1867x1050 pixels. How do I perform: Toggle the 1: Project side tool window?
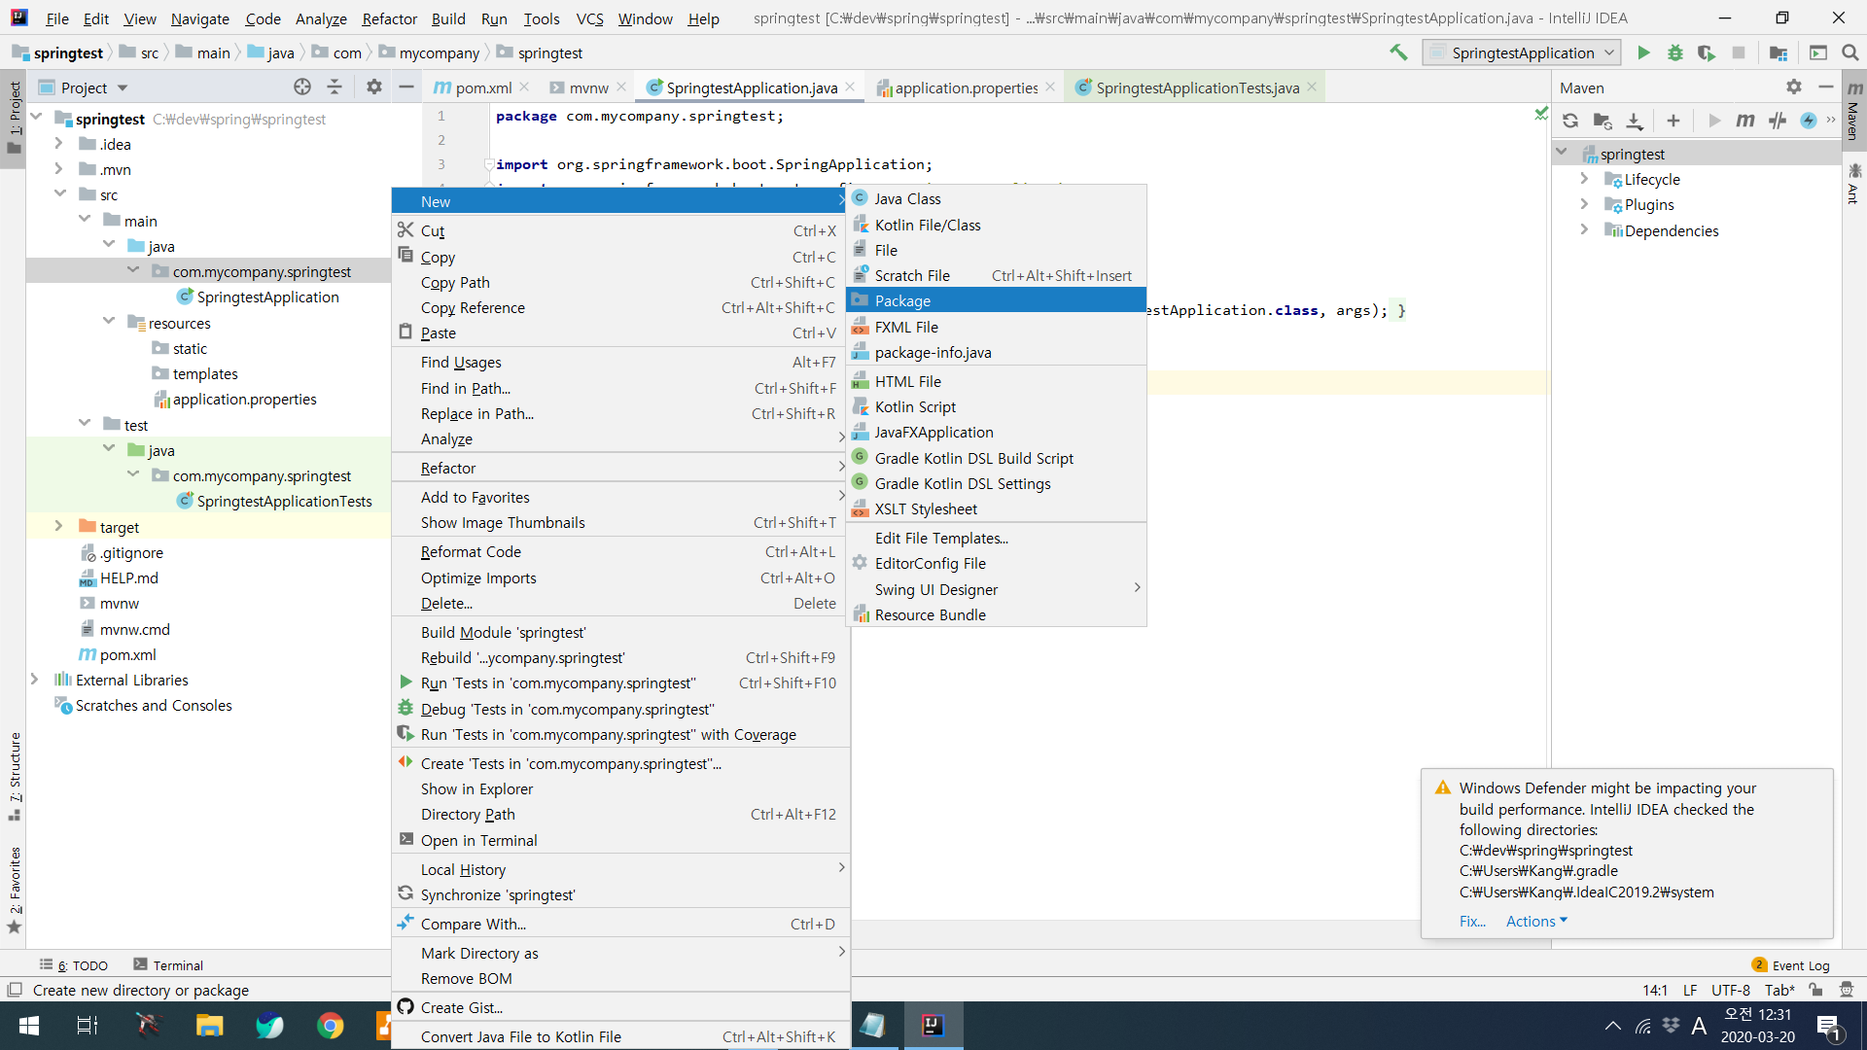pos(15,119)
